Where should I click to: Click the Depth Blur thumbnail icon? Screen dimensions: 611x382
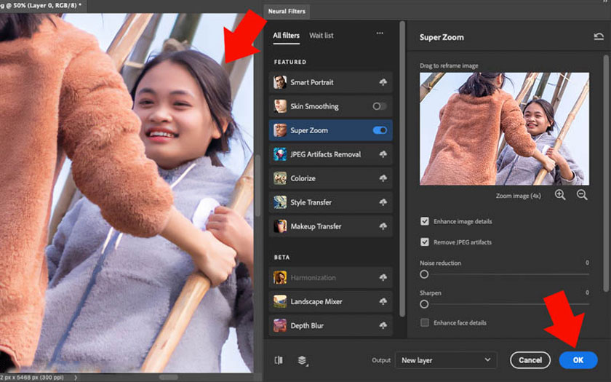pyautogui.click(x=280, y=325)
